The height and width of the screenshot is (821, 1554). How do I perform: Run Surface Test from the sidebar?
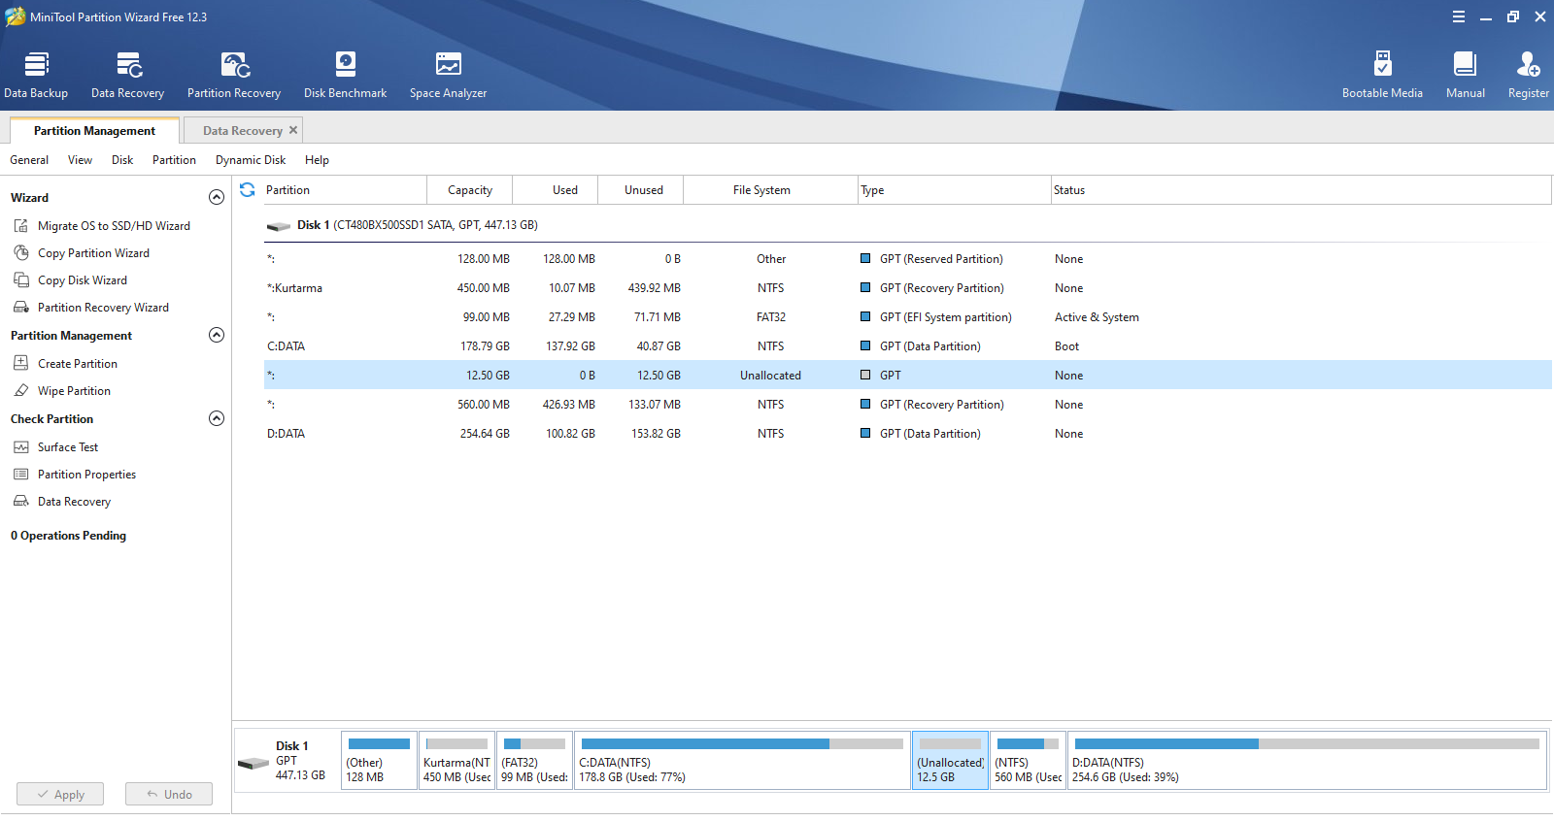[68, 447]
